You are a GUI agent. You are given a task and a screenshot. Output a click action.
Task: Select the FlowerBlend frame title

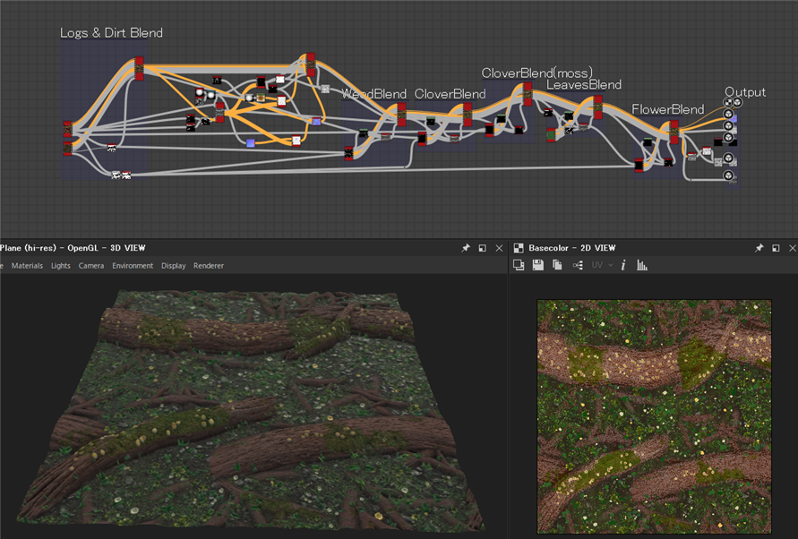click(668, 109)
